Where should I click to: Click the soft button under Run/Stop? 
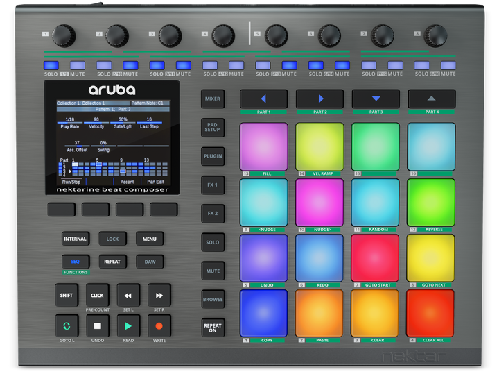pyautogui.click(x=62, y=210)
